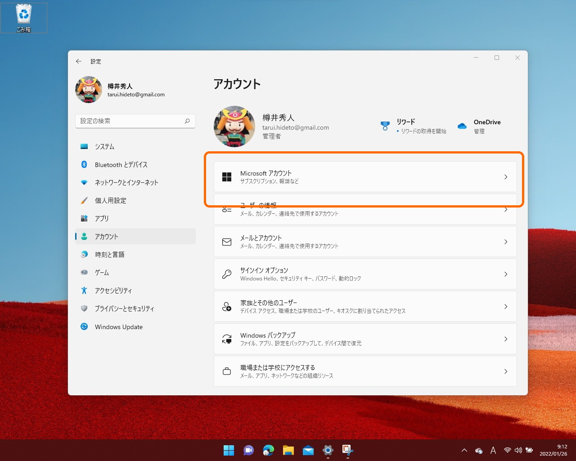Click the ネットワークとインターネット globe icon
Image resolution: width=576 pixels, height=461 pixels.
pos(84,182)
